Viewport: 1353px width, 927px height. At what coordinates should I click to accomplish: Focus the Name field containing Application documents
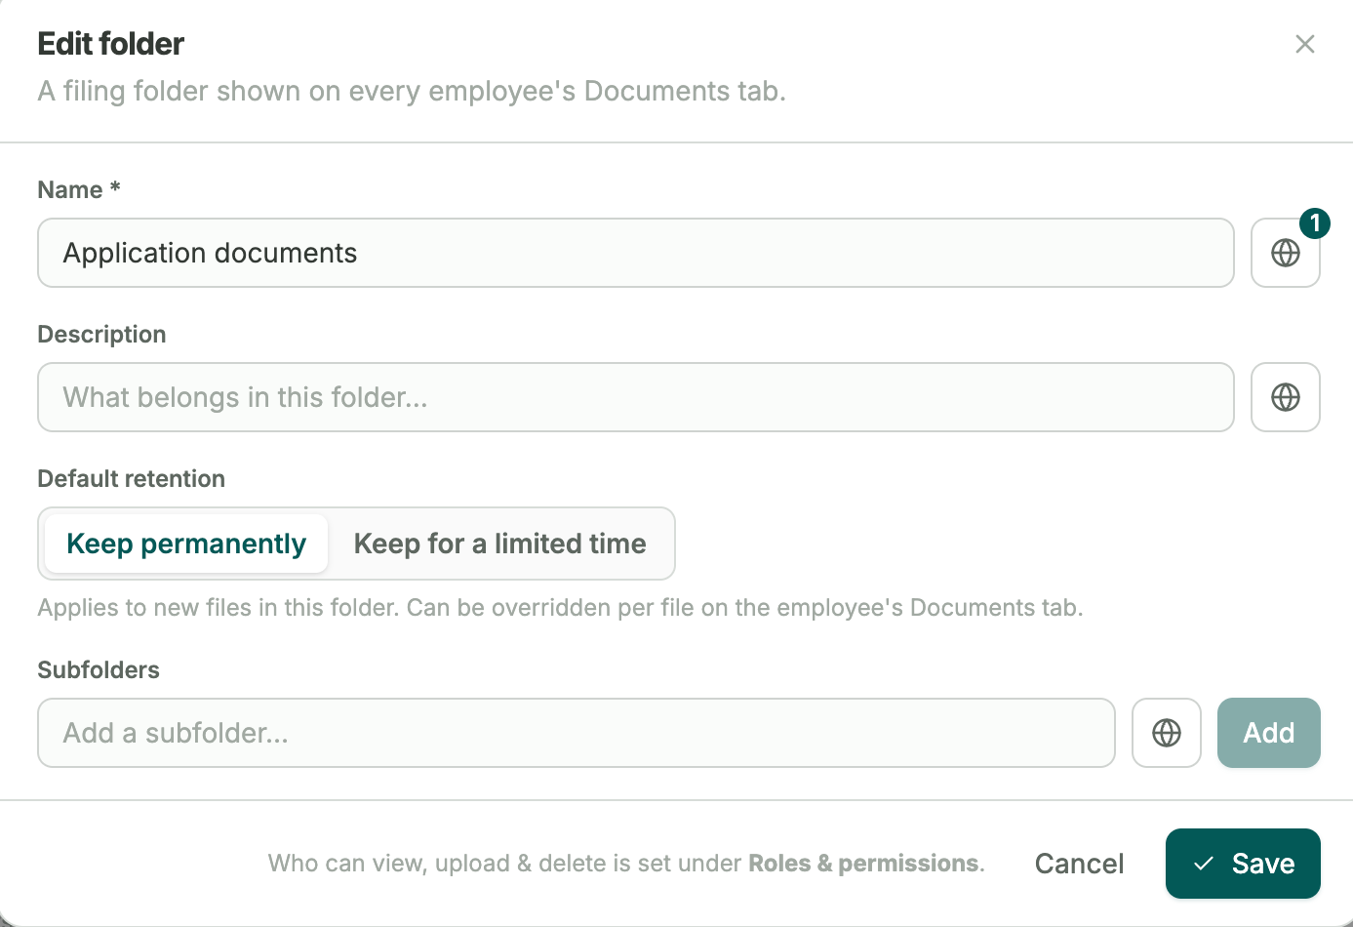tap(636, 253)
